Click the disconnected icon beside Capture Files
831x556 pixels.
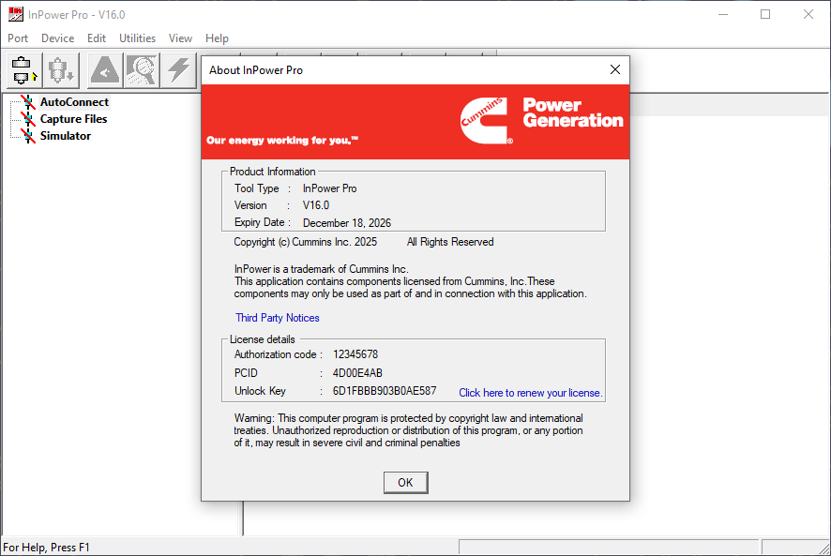click(28, 119)
